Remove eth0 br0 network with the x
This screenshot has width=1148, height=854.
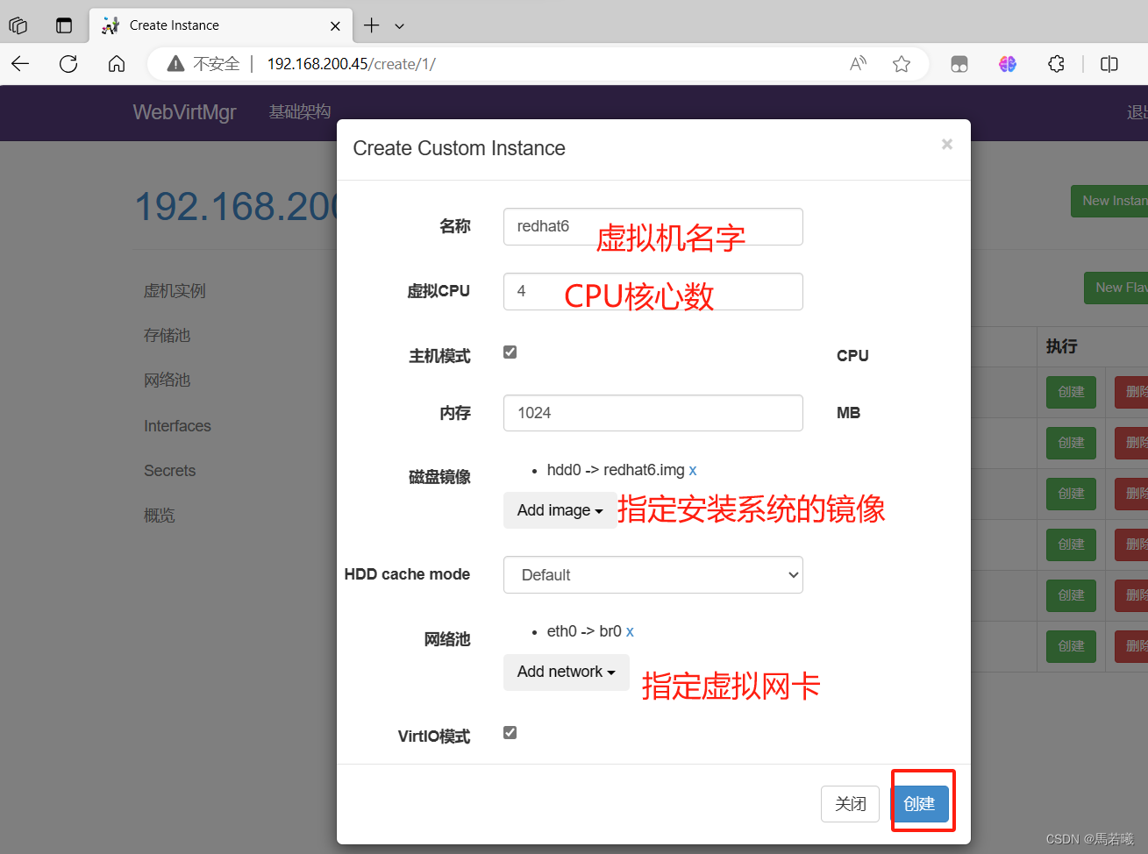pyautogui.click(x=630, y=632)
